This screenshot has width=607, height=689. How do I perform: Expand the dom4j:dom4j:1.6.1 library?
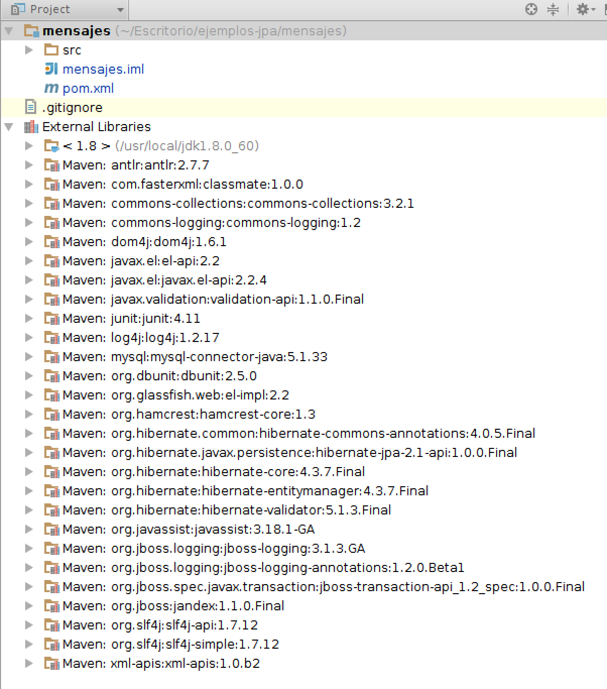point(29,242)
